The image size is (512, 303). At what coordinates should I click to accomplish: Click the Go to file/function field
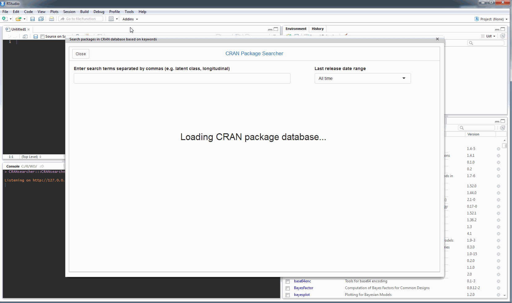(81, 19)
